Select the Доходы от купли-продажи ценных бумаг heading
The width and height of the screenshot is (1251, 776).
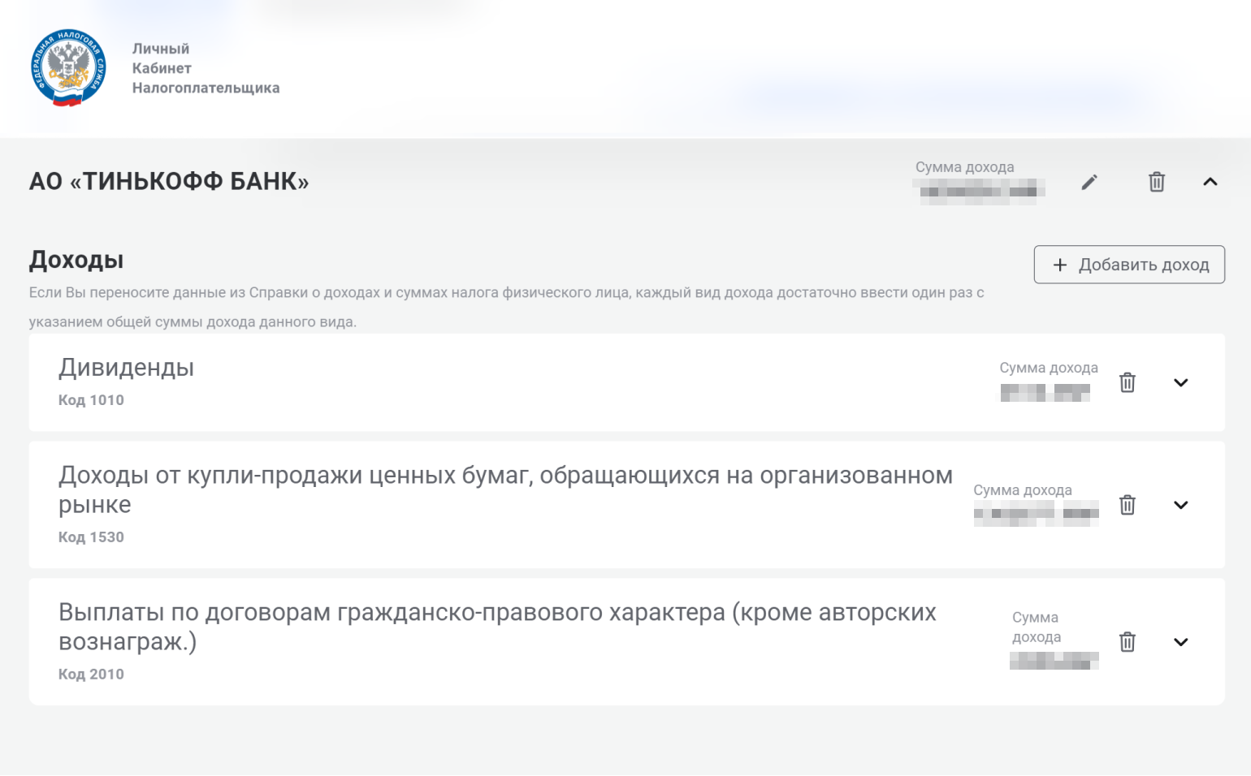click(x=505, y=489)
